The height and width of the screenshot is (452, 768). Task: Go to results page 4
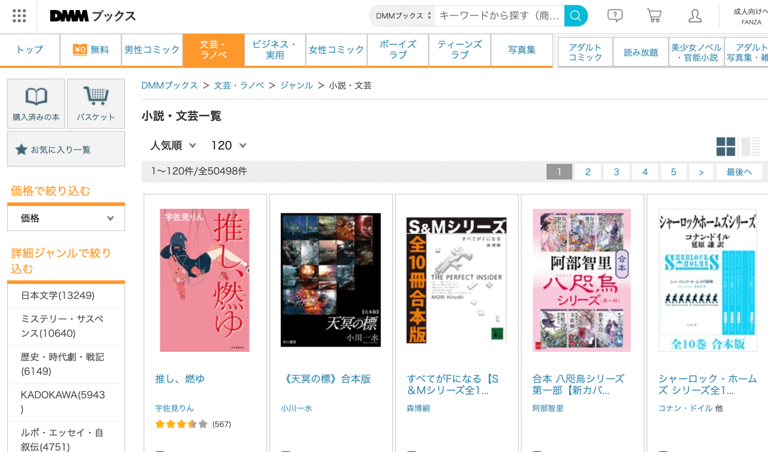[x=645, y=172]
